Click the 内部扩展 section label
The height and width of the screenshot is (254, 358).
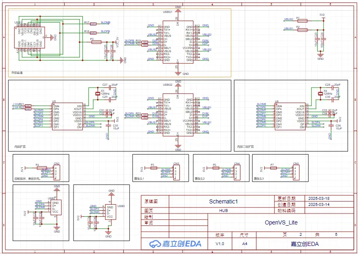click(20, 146)
